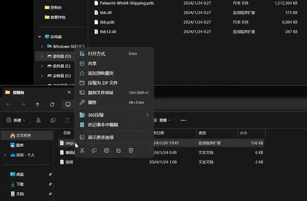Click the dxgi file icon

tap(62, 143)
